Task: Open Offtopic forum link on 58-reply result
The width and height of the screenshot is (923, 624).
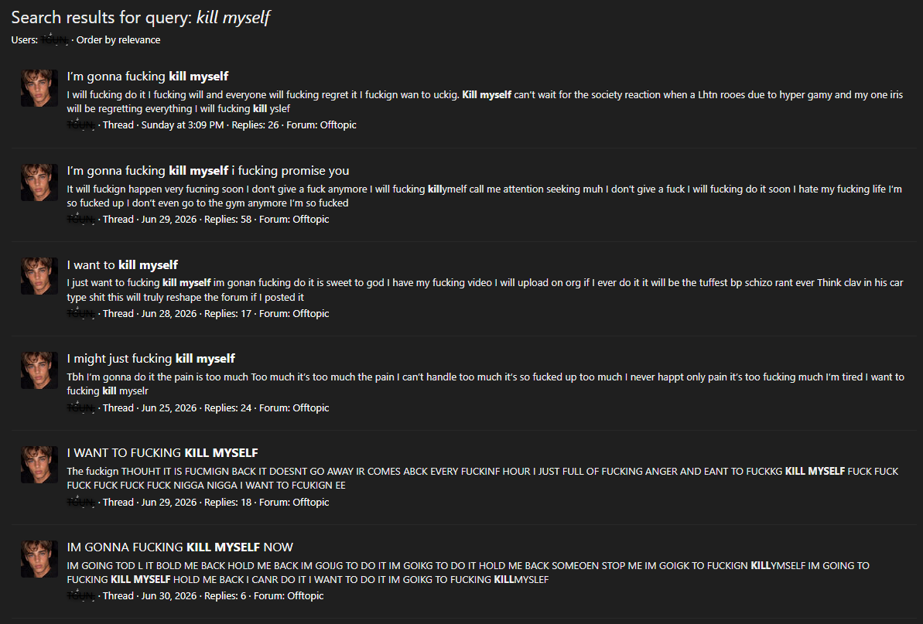Action: (311, 219)
